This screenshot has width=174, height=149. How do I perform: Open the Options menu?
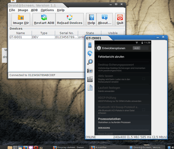[47, 10]
